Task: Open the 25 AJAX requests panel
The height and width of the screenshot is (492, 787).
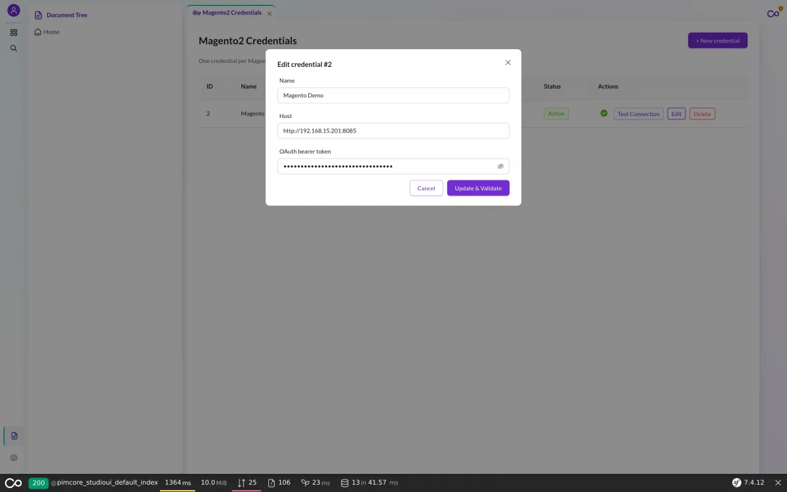Action: tap(247, 483)
